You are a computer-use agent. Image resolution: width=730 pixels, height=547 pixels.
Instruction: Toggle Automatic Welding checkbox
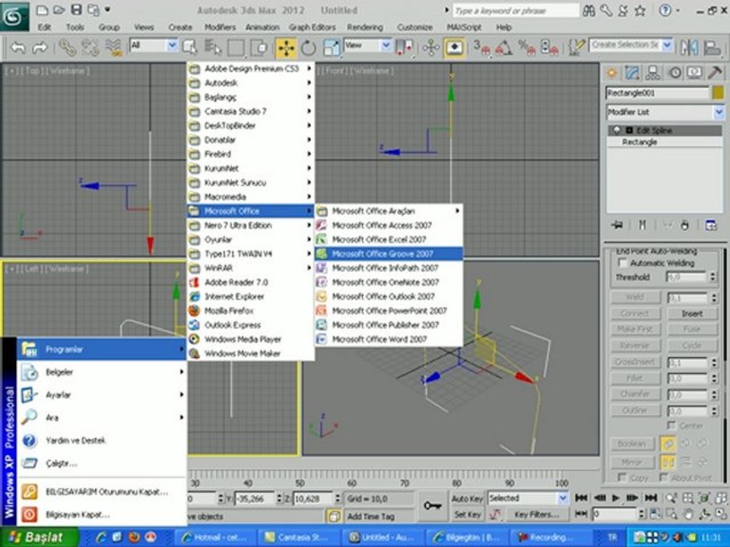pyautogui.click(x=622, y=263)
